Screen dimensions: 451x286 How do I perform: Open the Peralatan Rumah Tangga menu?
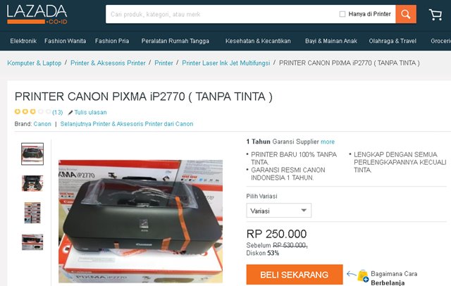click(175, 41)
